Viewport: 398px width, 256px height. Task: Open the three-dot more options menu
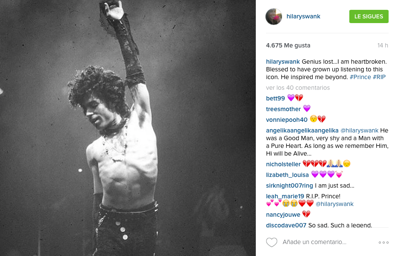(383, 243)
